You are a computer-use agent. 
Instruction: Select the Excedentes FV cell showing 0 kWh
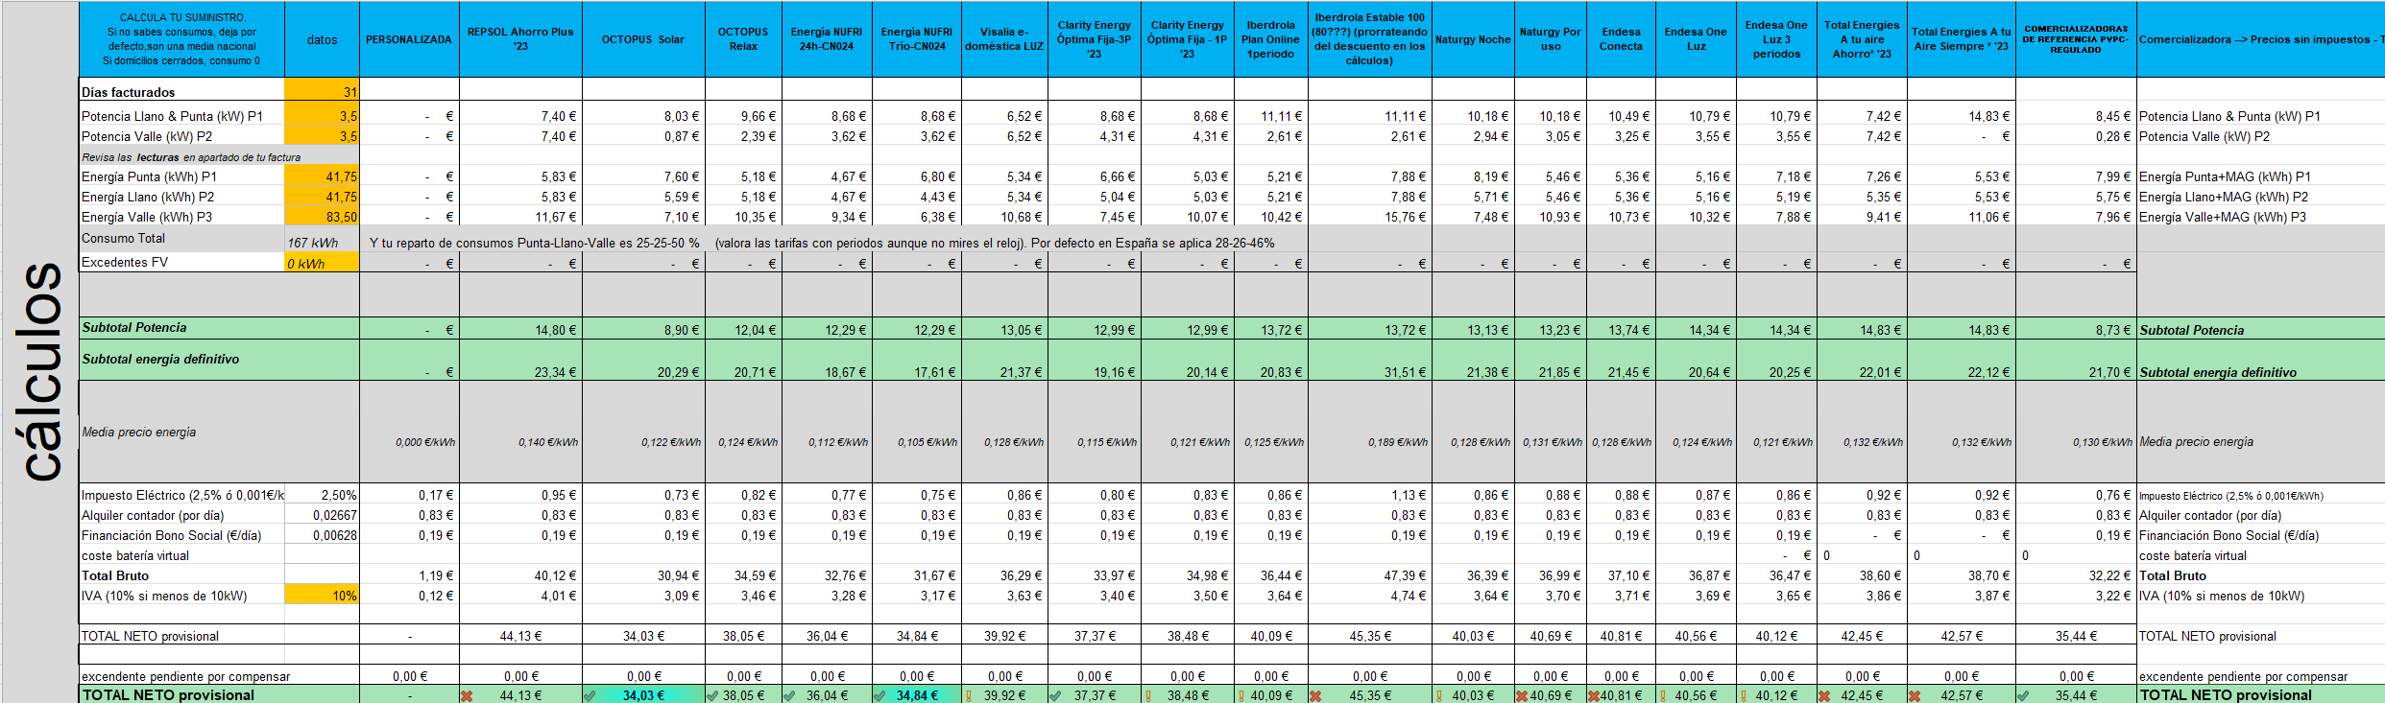point(322,262)
